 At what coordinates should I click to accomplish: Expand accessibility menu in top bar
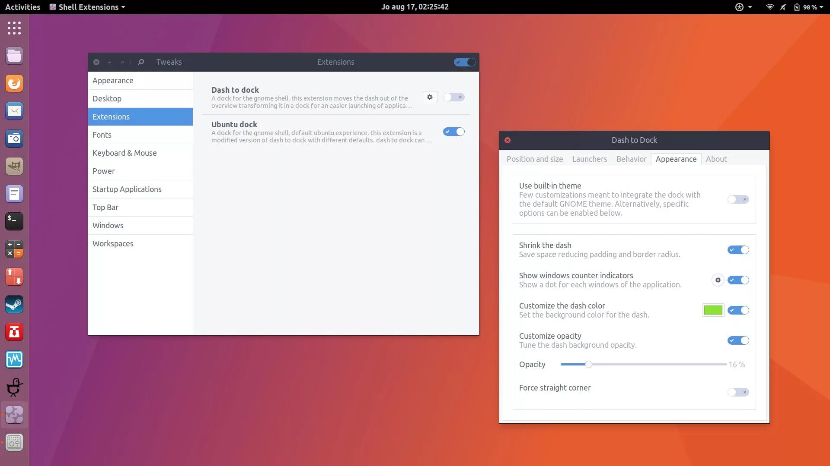tap(744, 7)
